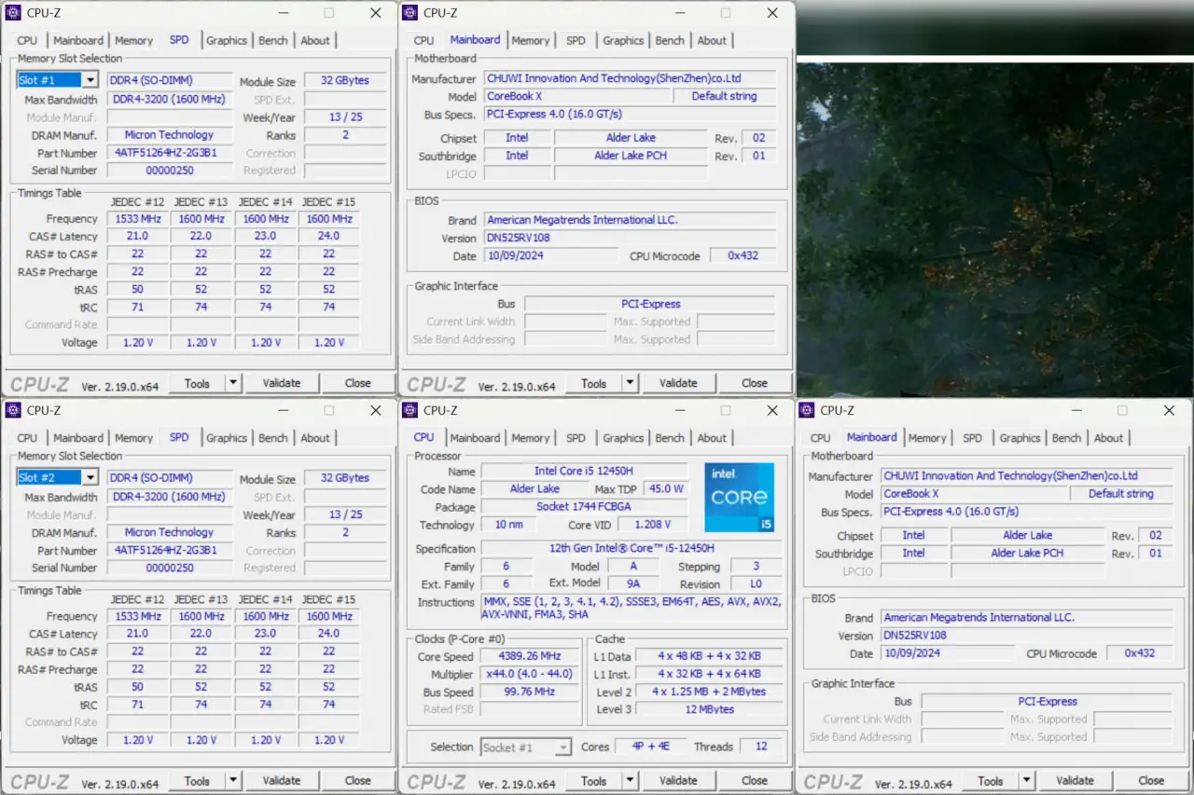Screen dimensions: 1194x795
Task: Expand Tools arrow in Slot #1 SPD window
Action: pyautogui.click(x=233, y=383)
